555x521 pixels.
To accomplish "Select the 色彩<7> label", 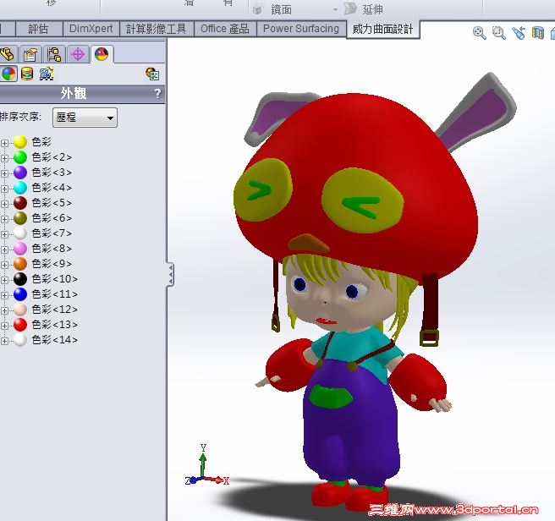I will pos(52,233).
